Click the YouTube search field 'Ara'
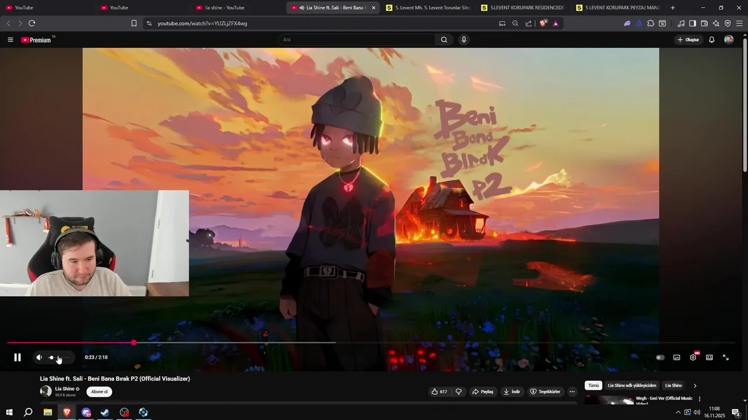 coord(356,40)
